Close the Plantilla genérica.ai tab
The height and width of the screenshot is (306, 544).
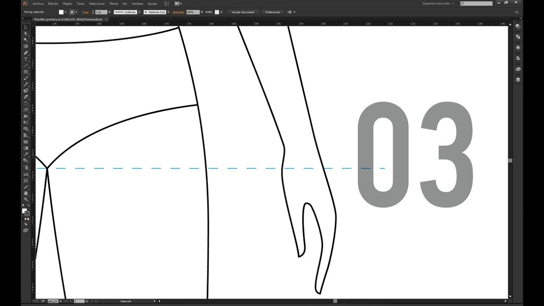(106, 19)
